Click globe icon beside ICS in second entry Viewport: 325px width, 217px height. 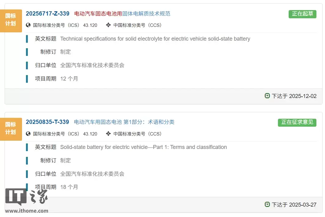click(28, 134)
